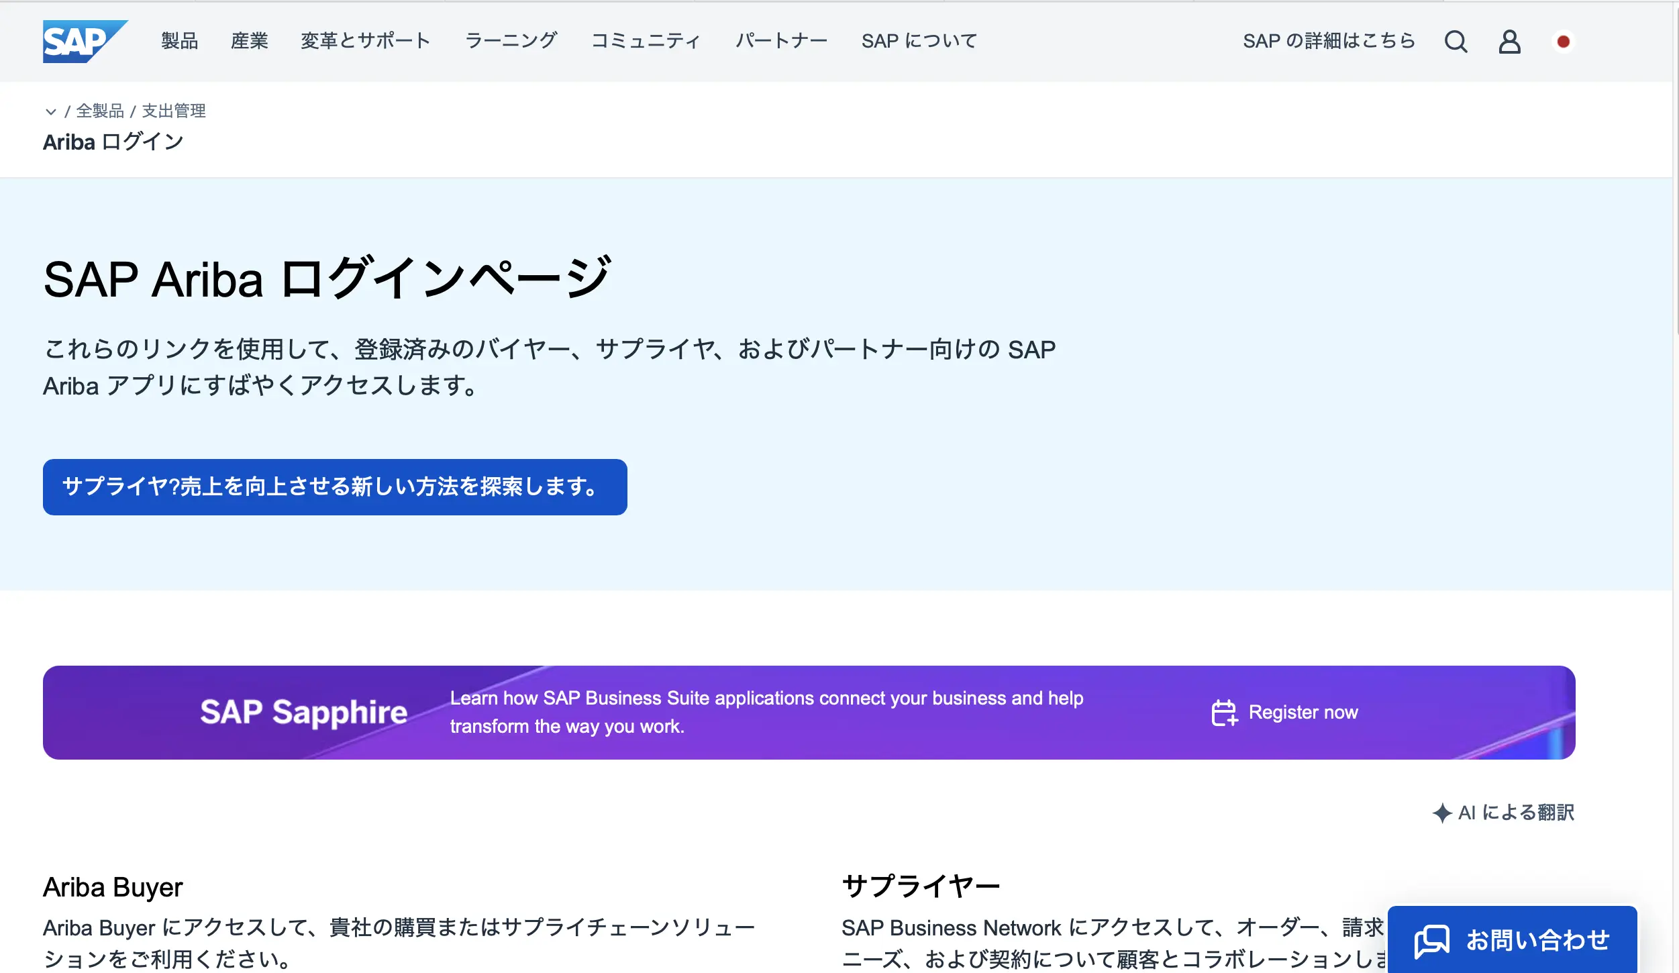Open the パートナー menu
Image resolution: width=1679 pixels, height=973 pixels.
click(781, 41)
